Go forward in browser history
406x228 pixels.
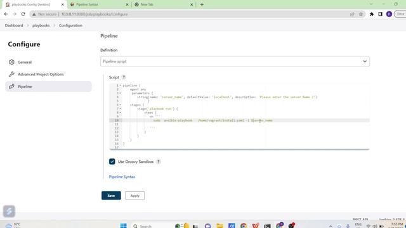pyautogui.click(x=15, y=14)
